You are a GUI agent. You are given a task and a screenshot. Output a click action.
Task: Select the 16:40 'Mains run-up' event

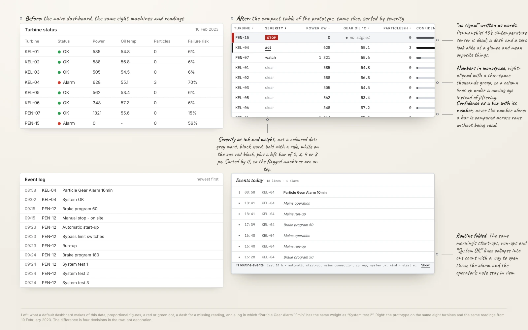333,247
